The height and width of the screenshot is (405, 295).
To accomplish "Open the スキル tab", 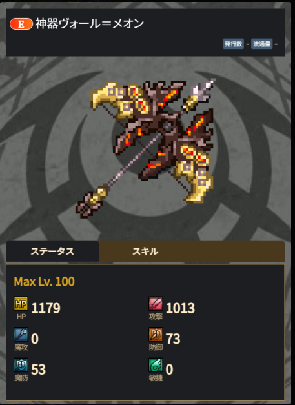I will (192, 252).
